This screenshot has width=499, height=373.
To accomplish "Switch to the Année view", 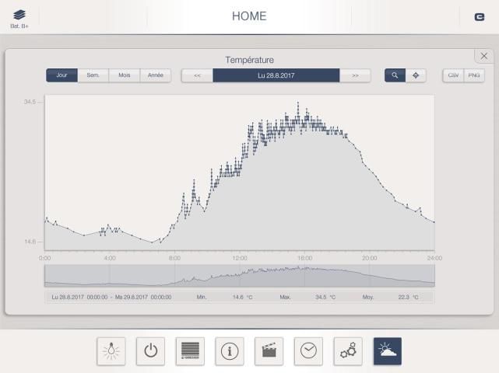I will tap(155, 75).
